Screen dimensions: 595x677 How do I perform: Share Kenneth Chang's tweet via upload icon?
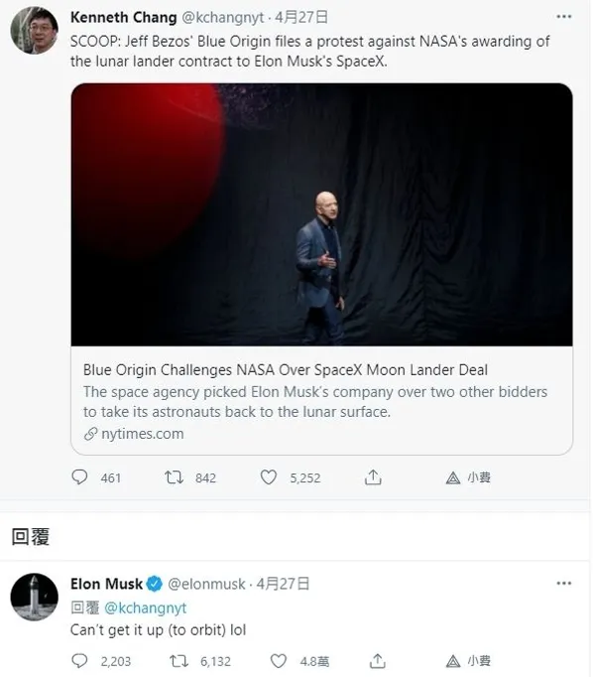[x=373, y=477]
